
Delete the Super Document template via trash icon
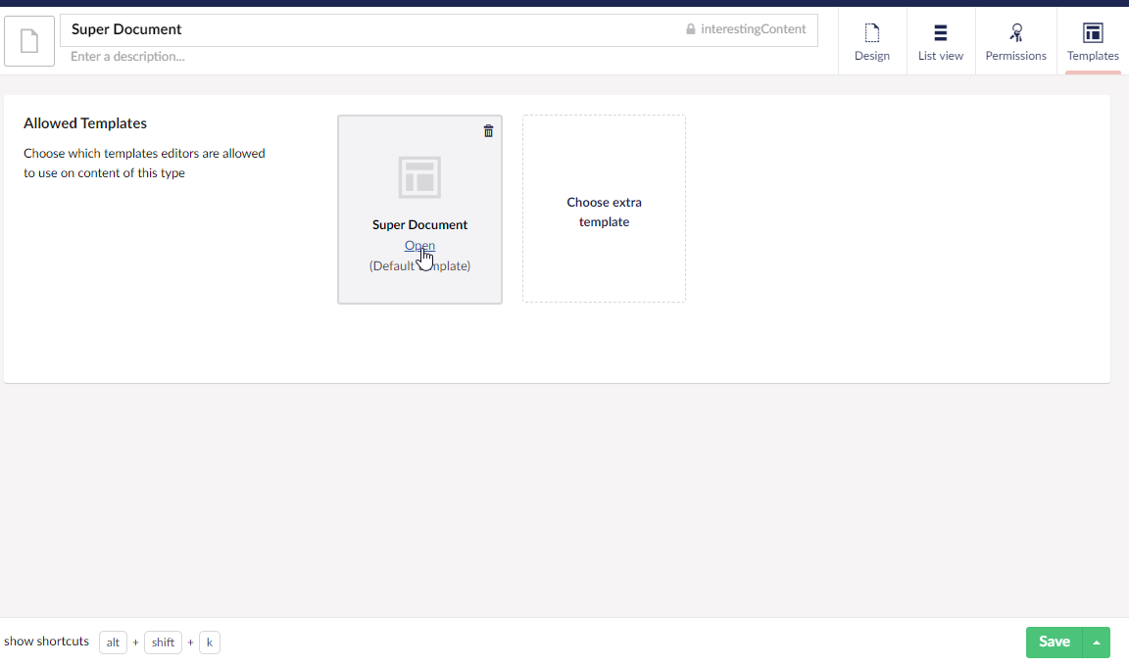(488, 130)
